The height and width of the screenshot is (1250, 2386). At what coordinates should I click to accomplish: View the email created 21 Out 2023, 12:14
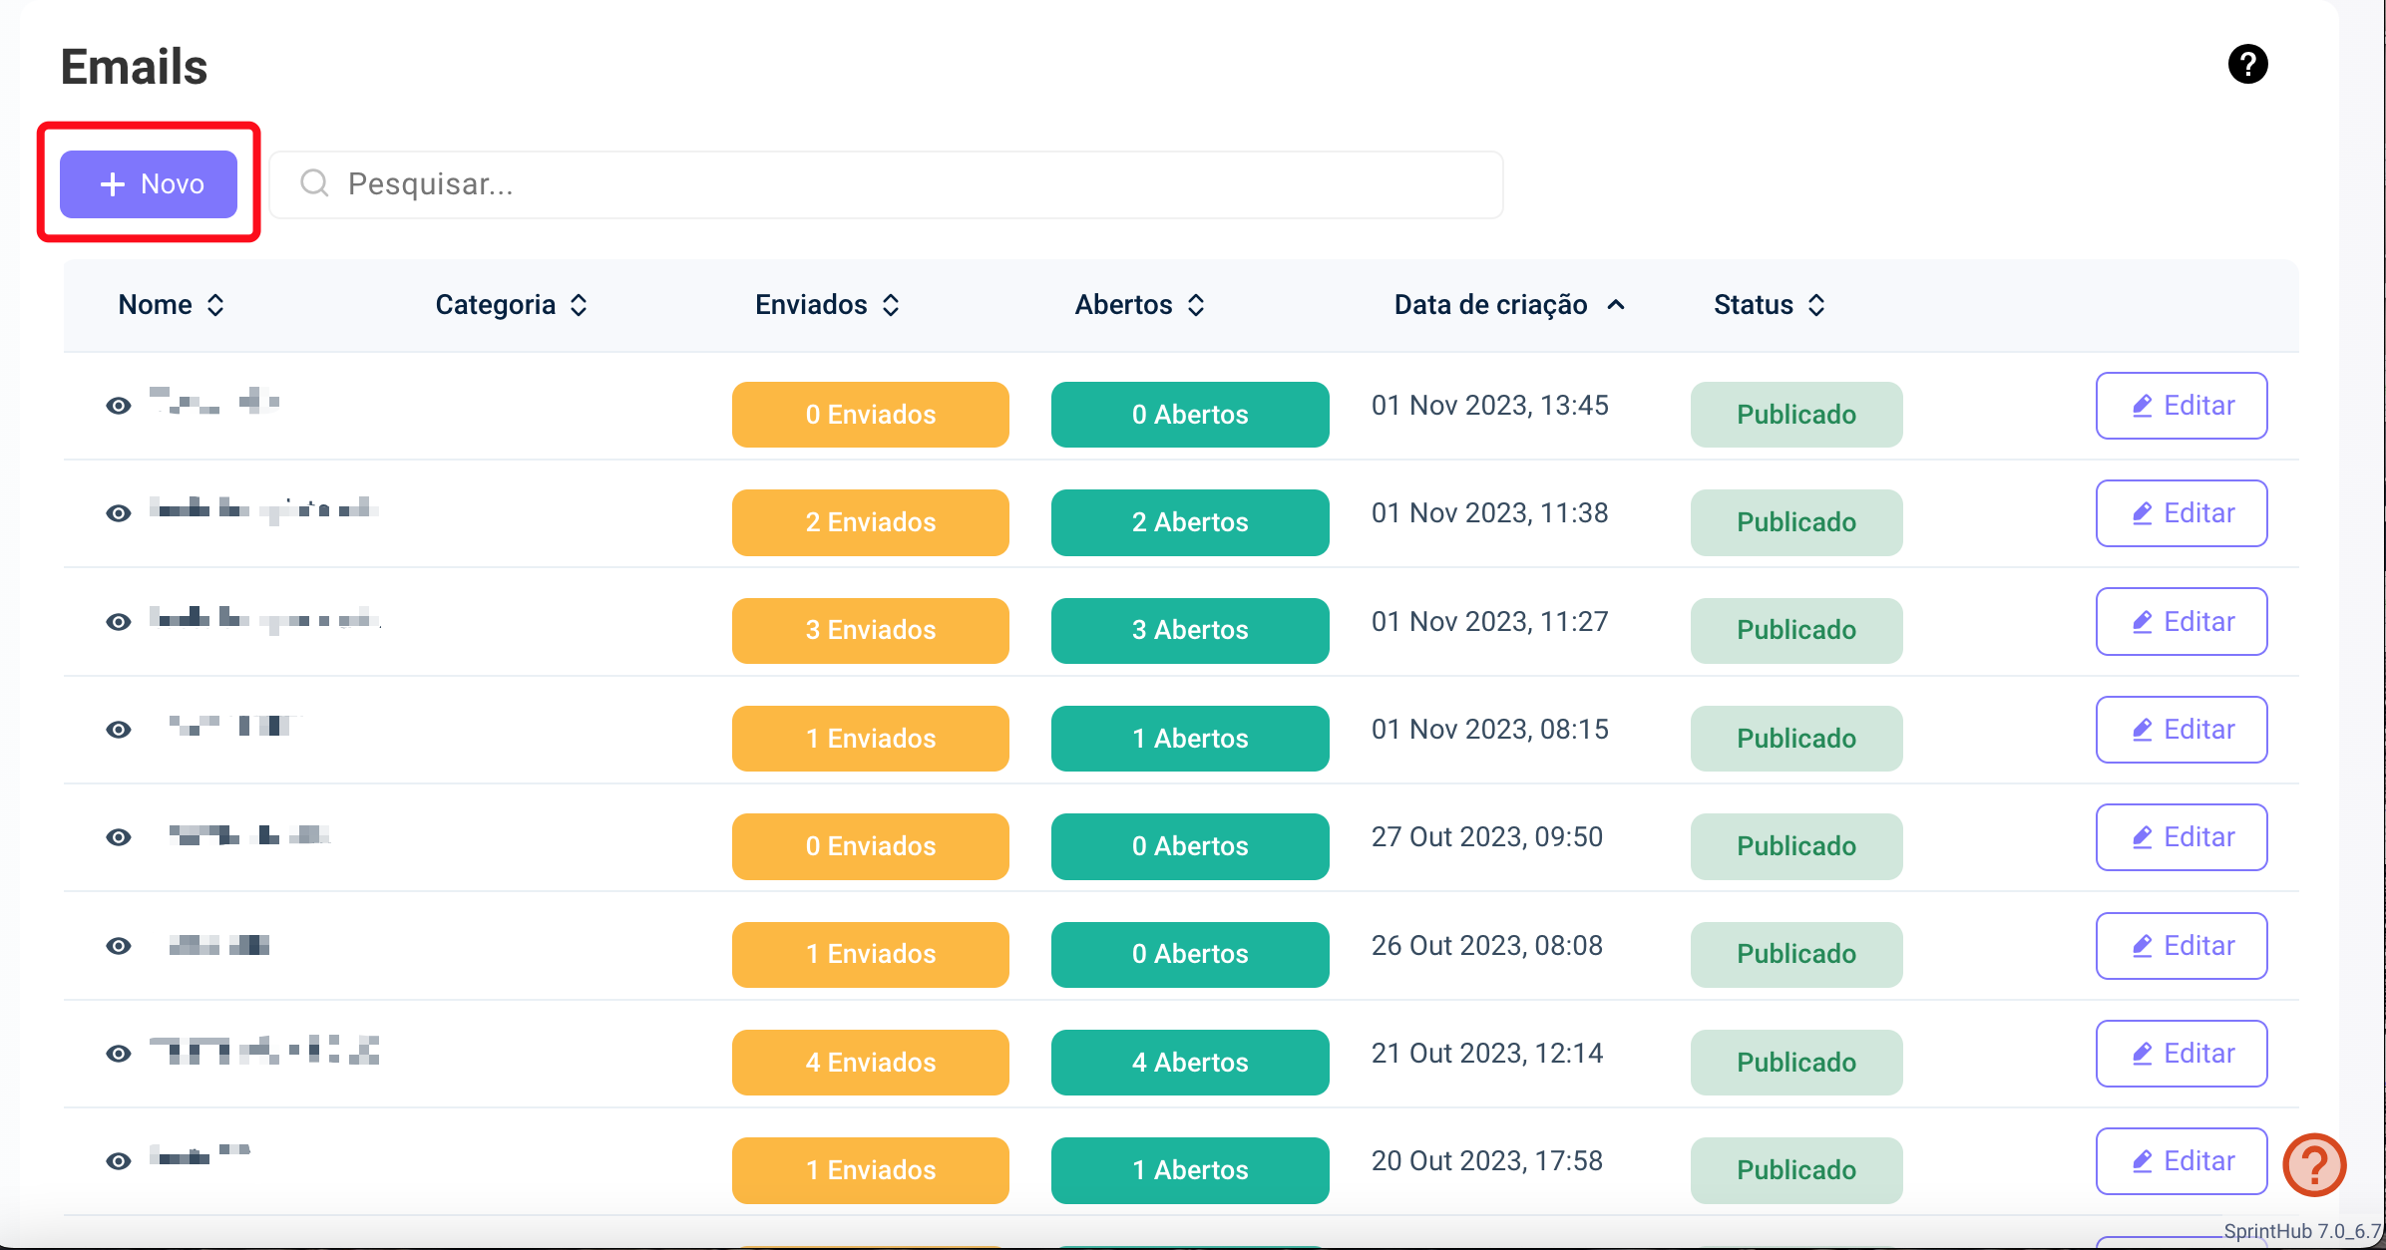tap(119, 1054)
